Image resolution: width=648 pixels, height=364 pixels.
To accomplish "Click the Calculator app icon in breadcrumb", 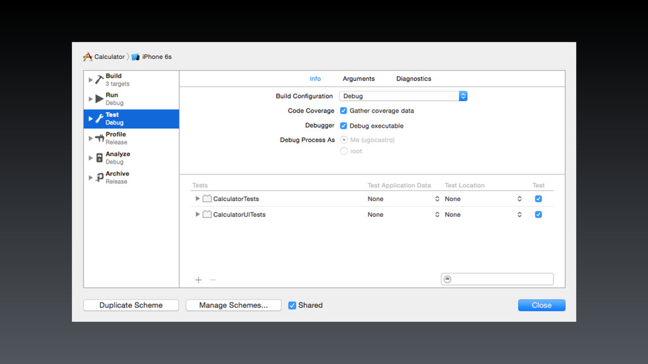I will [87, 56].
